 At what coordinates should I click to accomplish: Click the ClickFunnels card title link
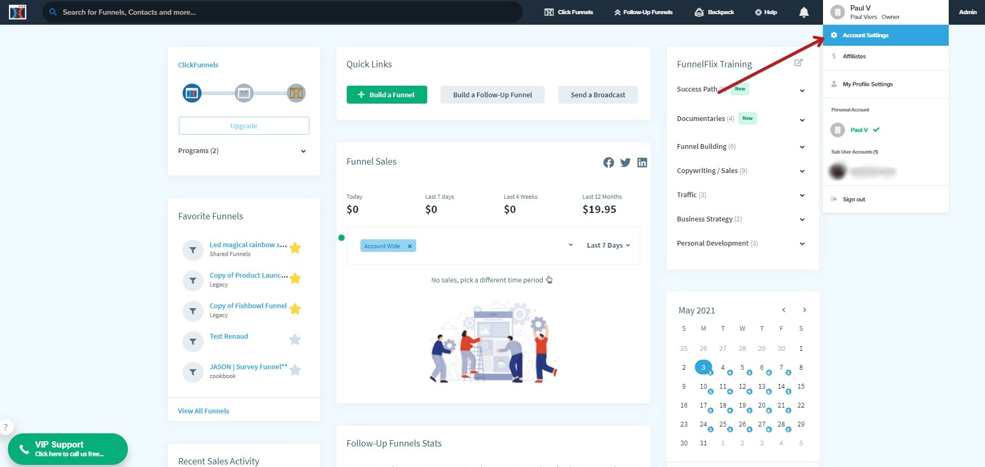(x=198, y=65)
